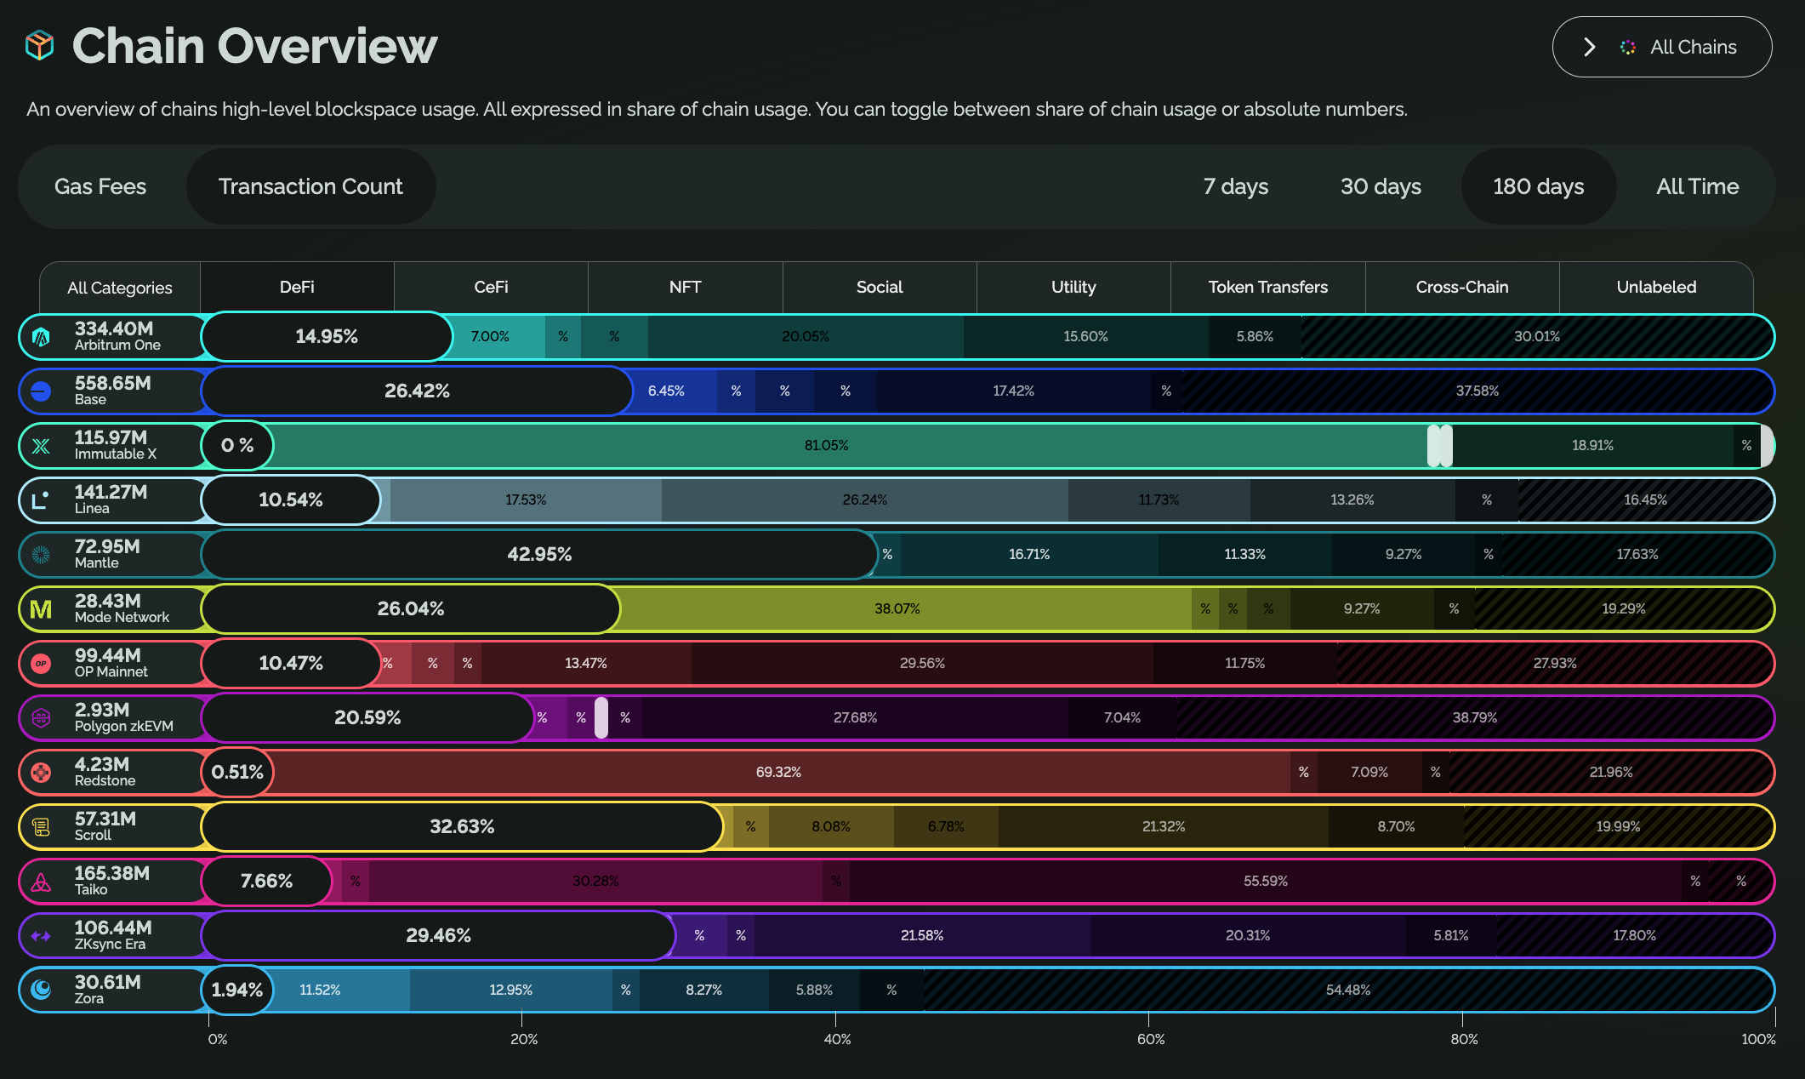Click the ZKsync Era chain icon

(41, 936)
